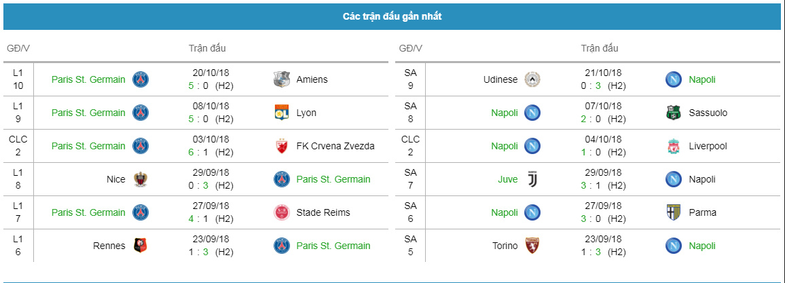Open the Amiens team link
The image size is (785, 283).
coord(312,79)
